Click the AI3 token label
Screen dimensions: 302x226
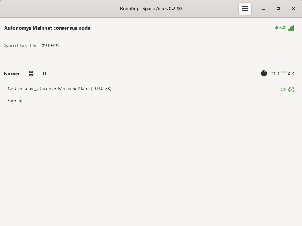291,74
